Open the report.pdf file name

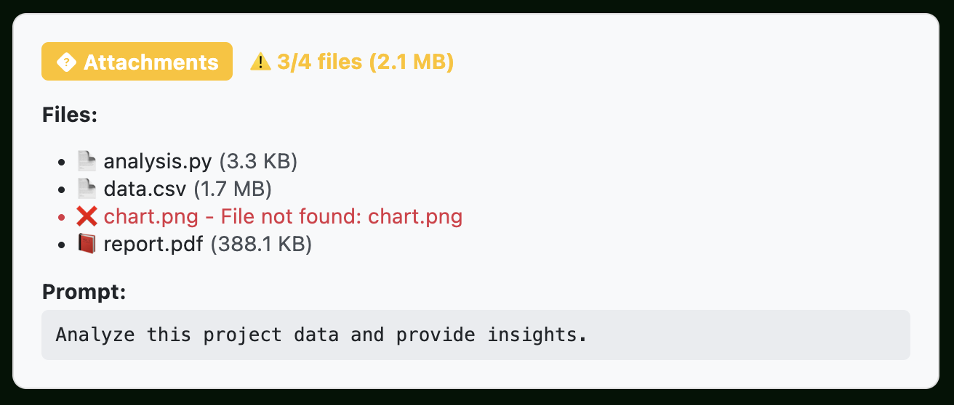[153, 244]
